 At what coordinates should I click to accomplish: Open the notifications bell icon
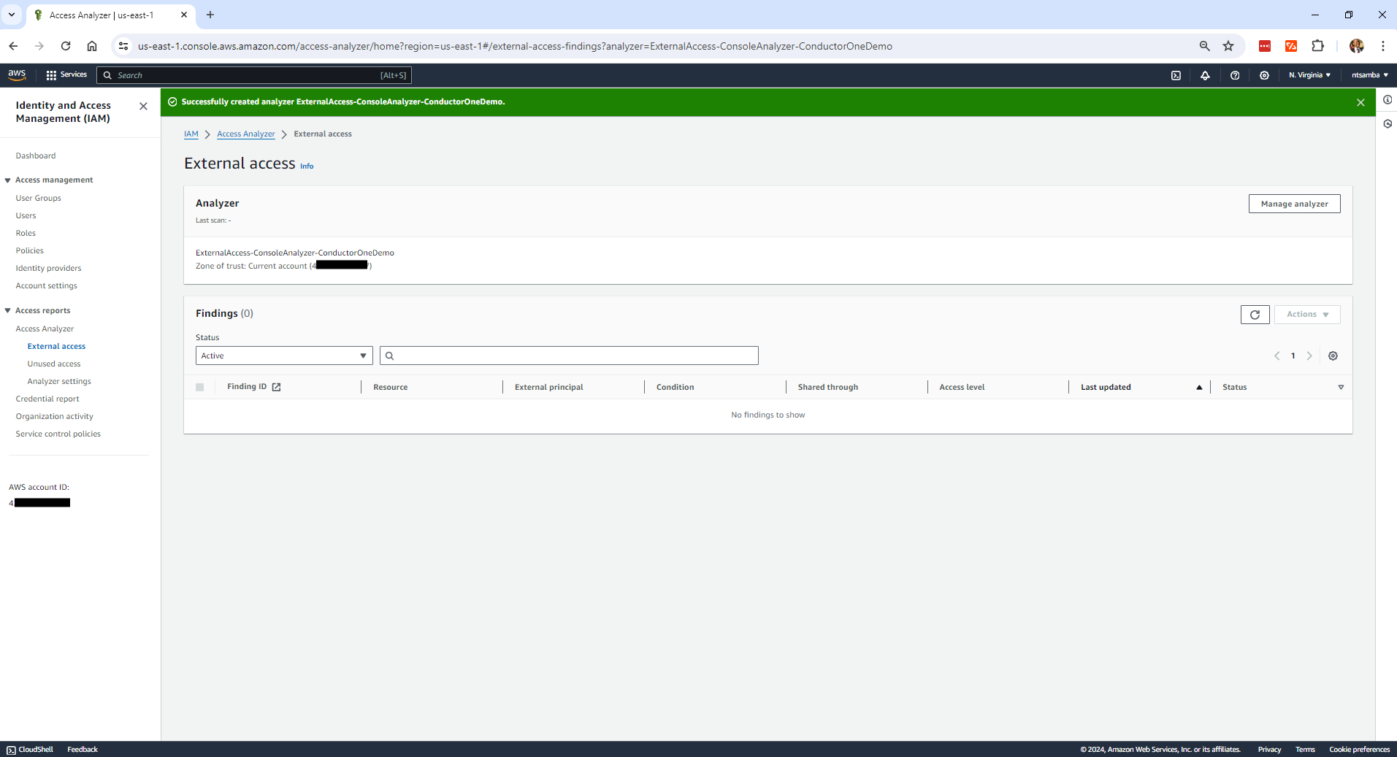coord(1206,74)
